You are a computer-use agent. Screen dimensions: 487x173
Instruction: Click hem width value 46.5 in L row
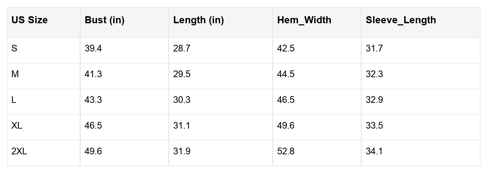point(286,100)
